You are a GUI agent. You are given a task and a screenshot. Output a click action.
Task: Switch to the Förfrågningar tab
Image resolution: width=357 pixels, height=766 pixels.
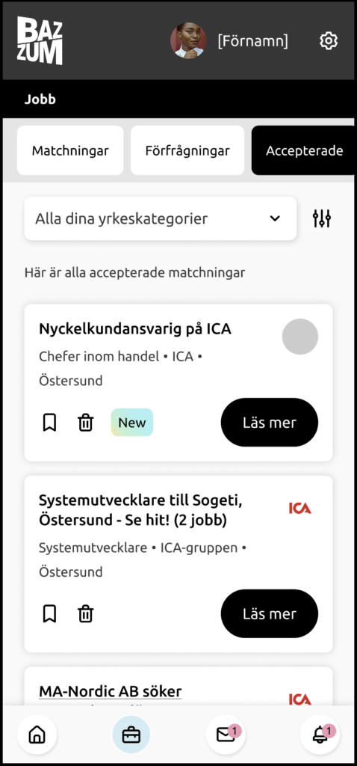tap(187, 150)
